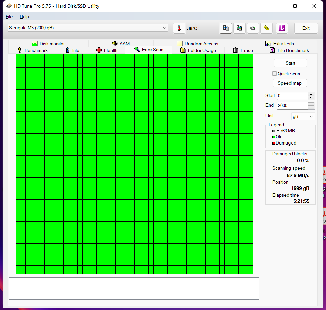Select the Error Scan tab
The image size is (326, 310).
tap(149, 50)
